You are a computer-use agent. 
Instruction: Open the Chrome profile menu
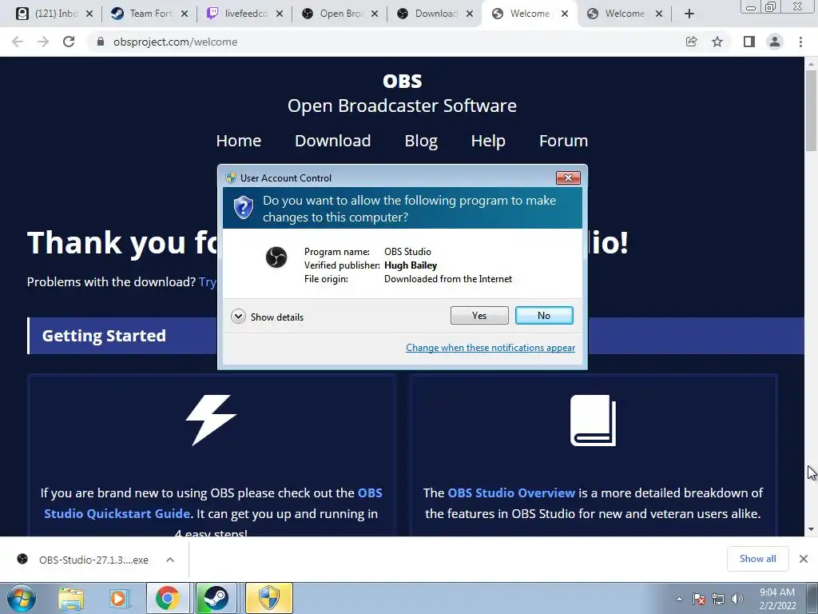[x=775, y=42]
